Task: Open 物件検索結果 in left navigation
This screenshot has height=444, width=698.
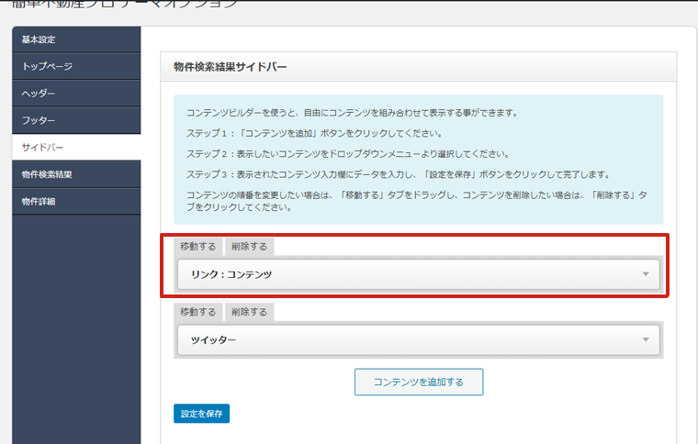Action: click(x=47, y=174)
